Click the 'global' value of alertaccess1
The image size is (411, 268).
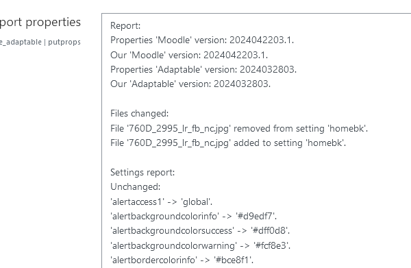coord(196,202)
